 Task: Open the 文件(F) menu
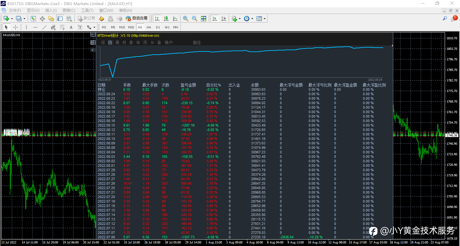point(15,11)
